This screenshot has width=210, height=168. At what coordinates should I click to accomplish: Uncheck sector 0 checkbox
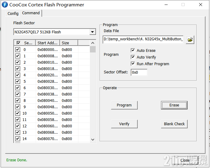[18, 49]
